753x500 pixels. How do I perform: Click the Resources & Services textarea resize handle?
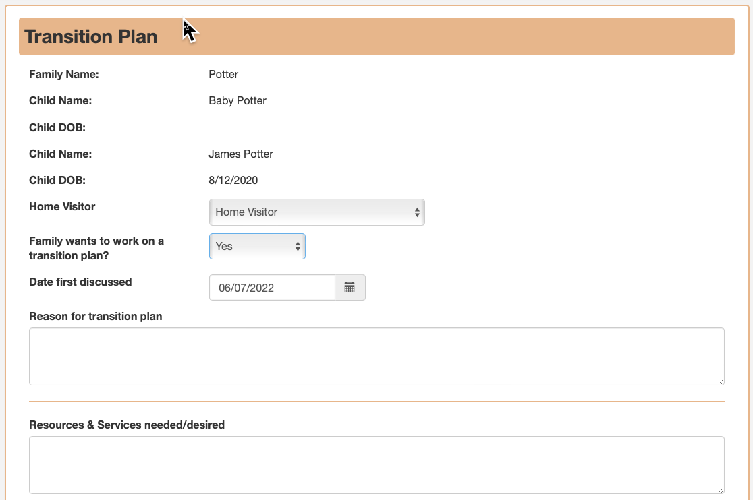click(x=721, y=490)
